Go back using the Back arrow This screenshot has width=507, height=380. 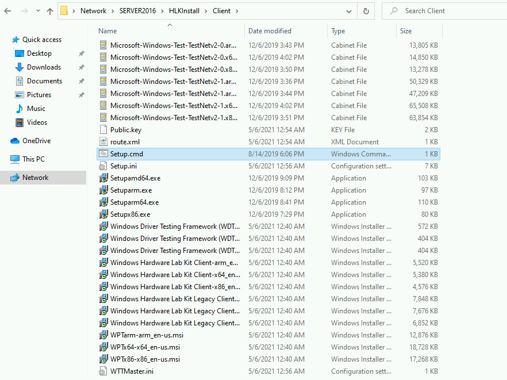point(8,11)
